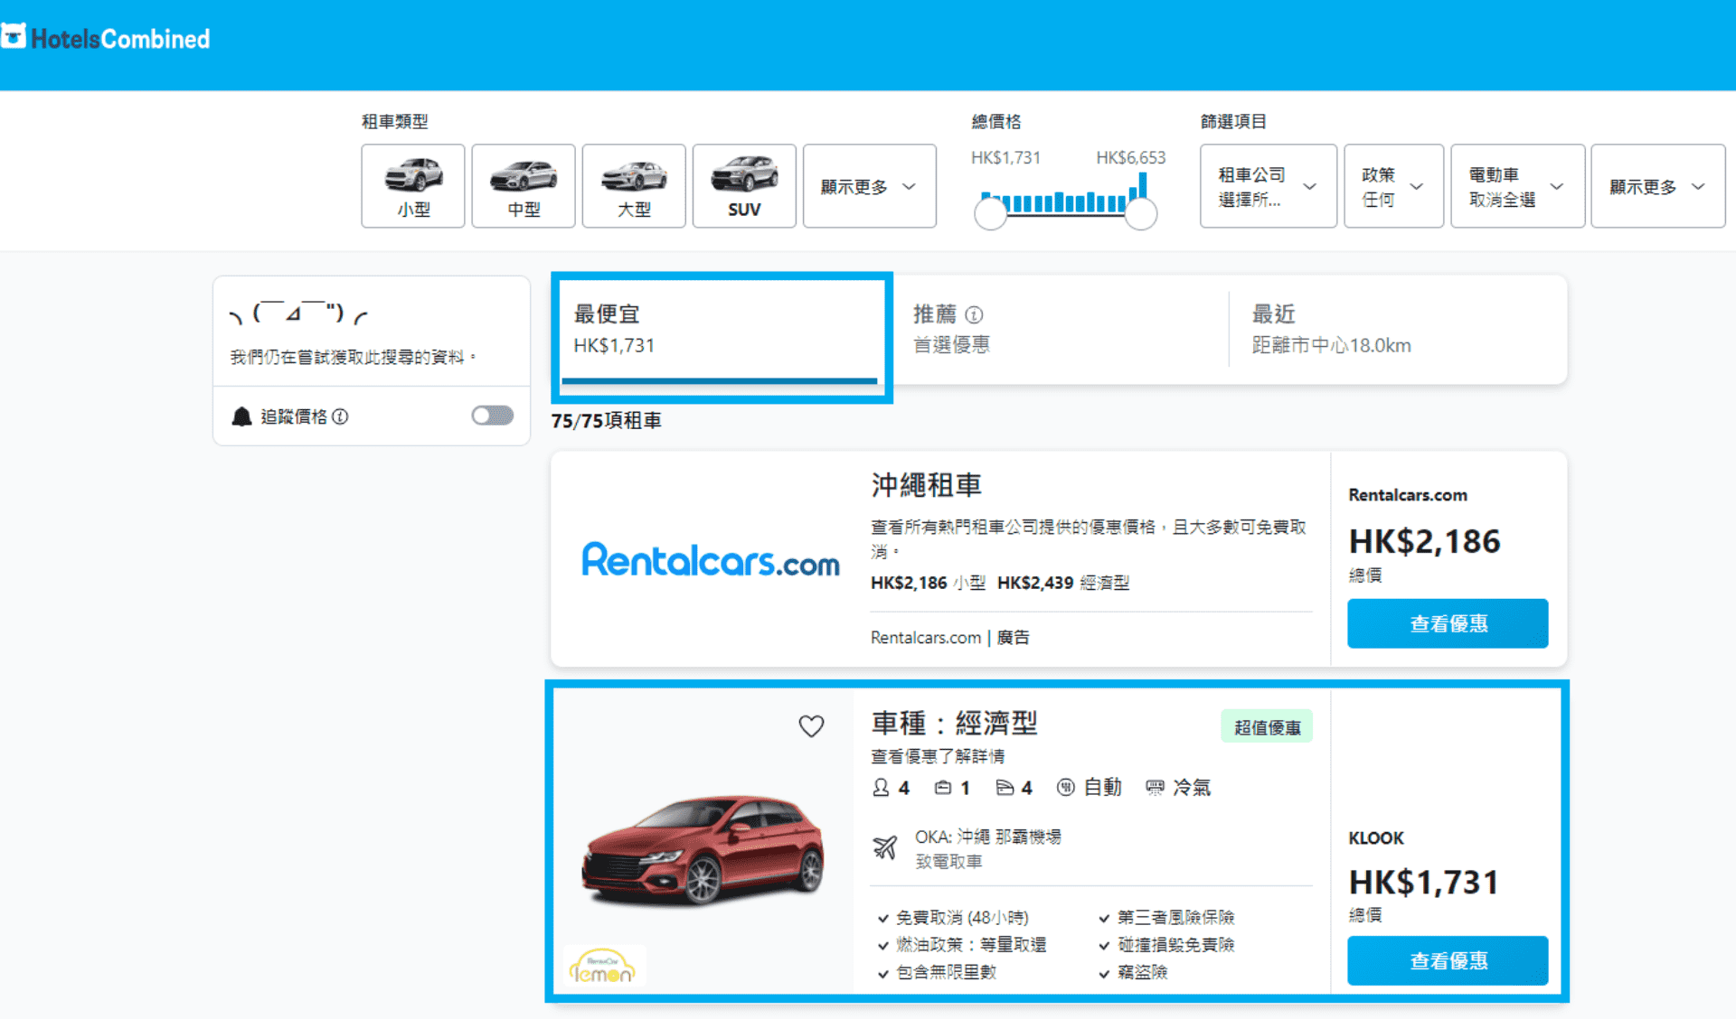Click the 車種:經濟型 listing title
Screen dimensions: 1736x1019
[x=954, y=723]
